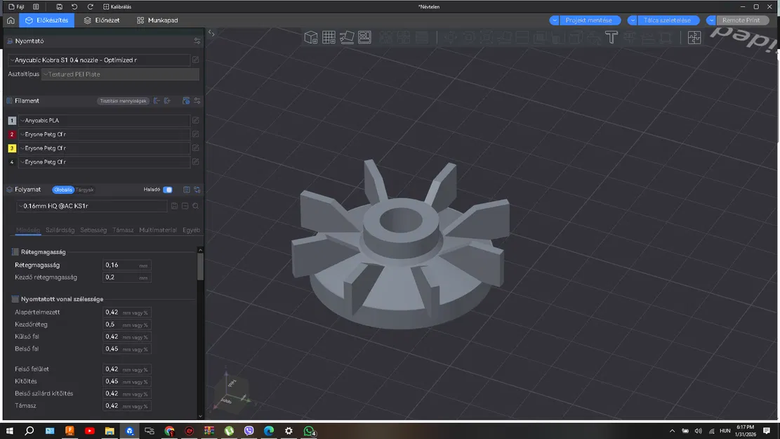Open the Textured PEI Plate dropdown
The image size is (780, 439).
(120, 74)
